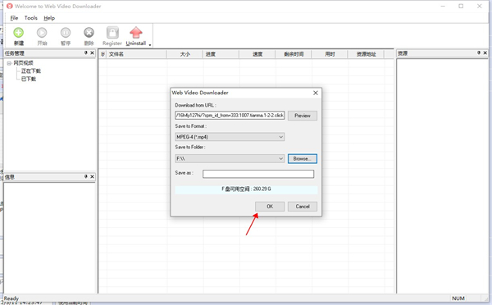Close the 任务管理 panel
The height and width of the screenshot is (305, 492).
92,53
